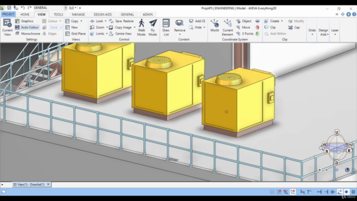Open the PROJECT tab
The height and width of the screenshot is (201, 357).
point(8,14)
